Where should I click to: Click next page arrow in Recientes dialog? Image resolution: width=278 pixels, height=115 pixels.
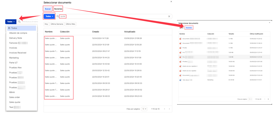click(268, 99)
